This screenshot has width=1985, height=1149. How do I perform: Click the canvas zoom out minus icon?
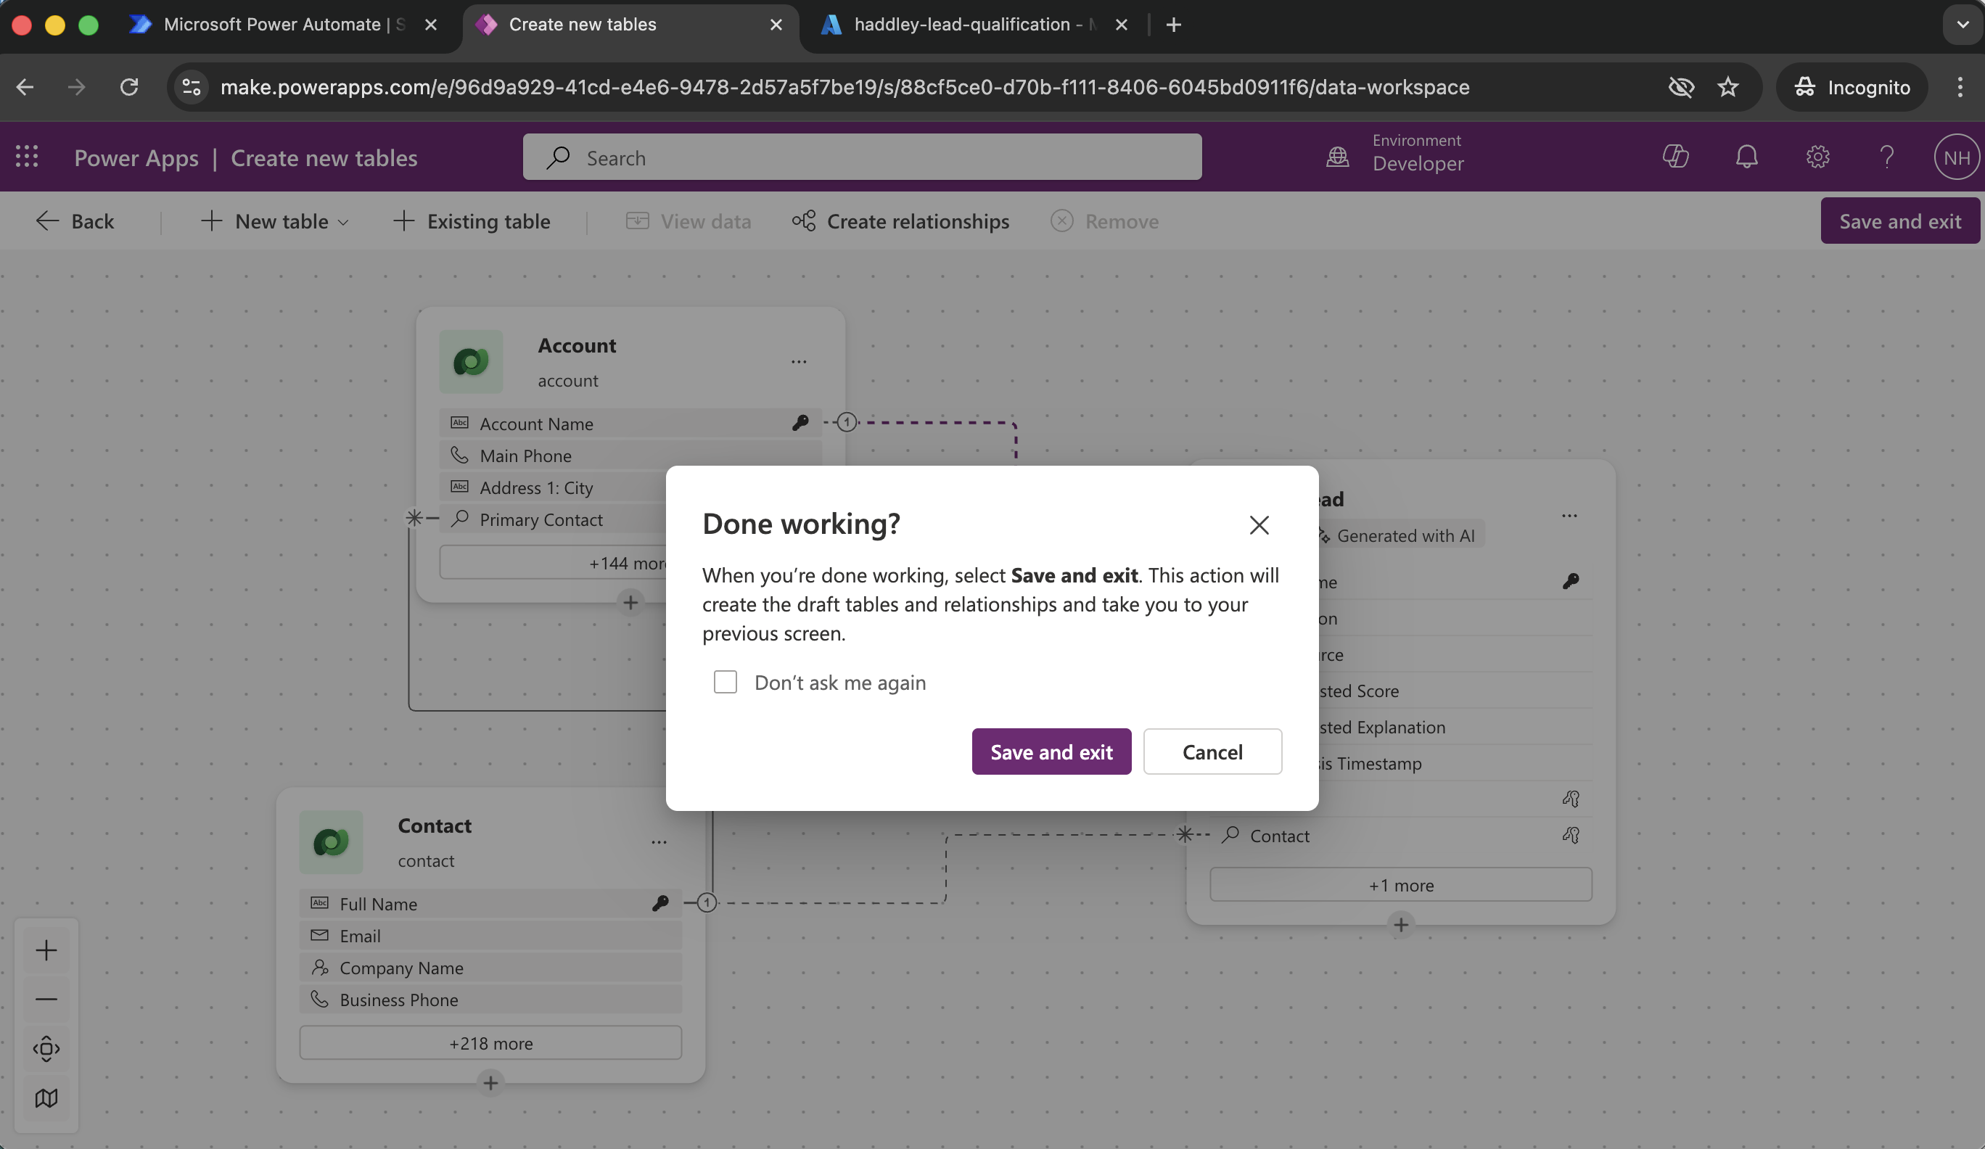46,1000
